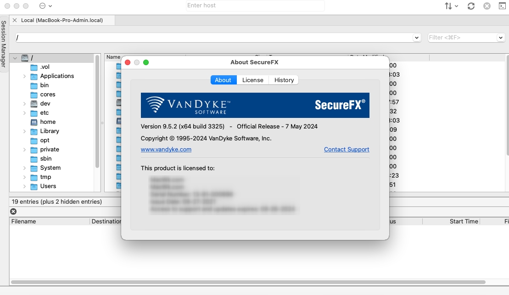
Task: Click the Contact Support link
Action: click(347, 149)
